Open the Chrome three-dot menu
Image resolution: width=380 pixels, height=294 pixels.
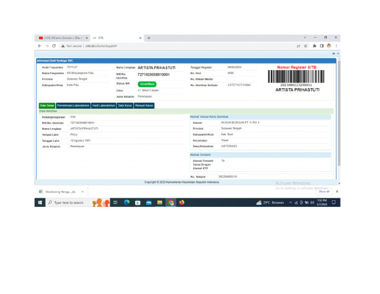coord(336,46)
